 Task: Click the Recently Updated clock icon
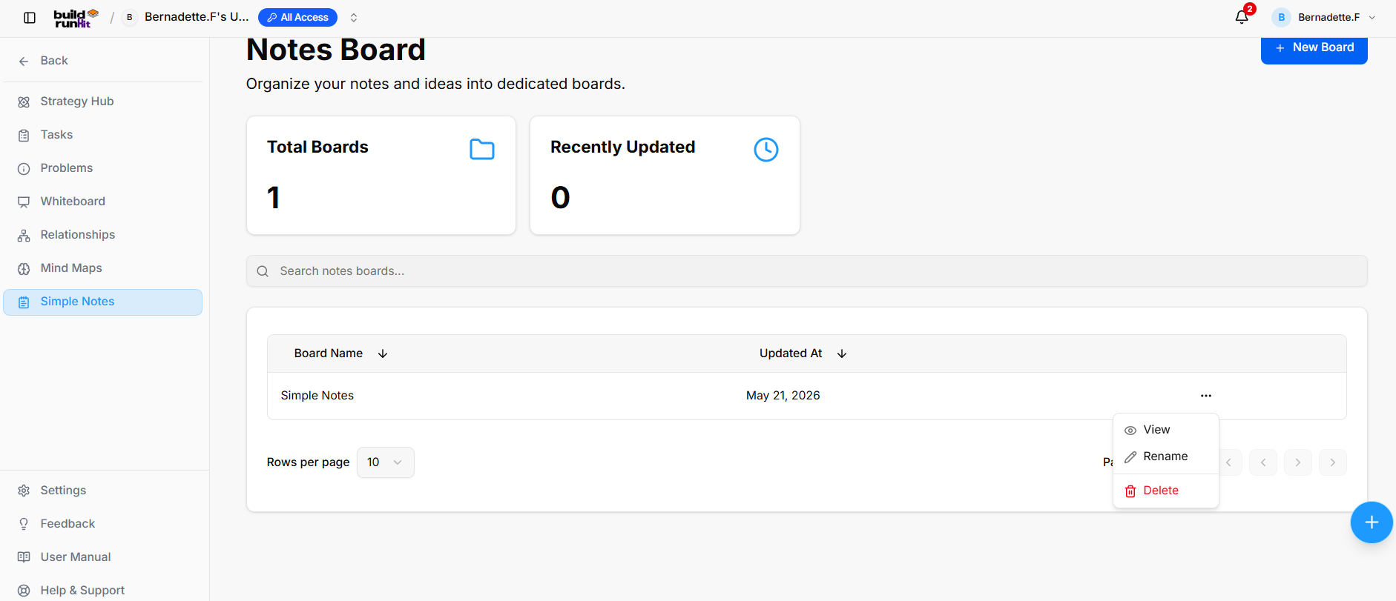click(x=766, y=149)
